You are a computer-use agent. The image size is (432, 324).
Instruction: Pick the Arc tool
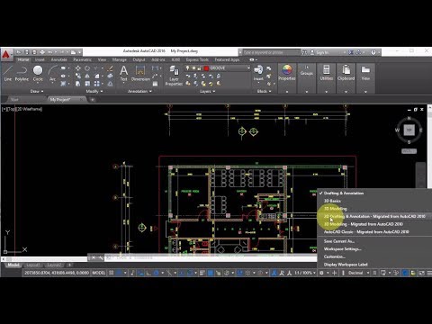[52, 73]
